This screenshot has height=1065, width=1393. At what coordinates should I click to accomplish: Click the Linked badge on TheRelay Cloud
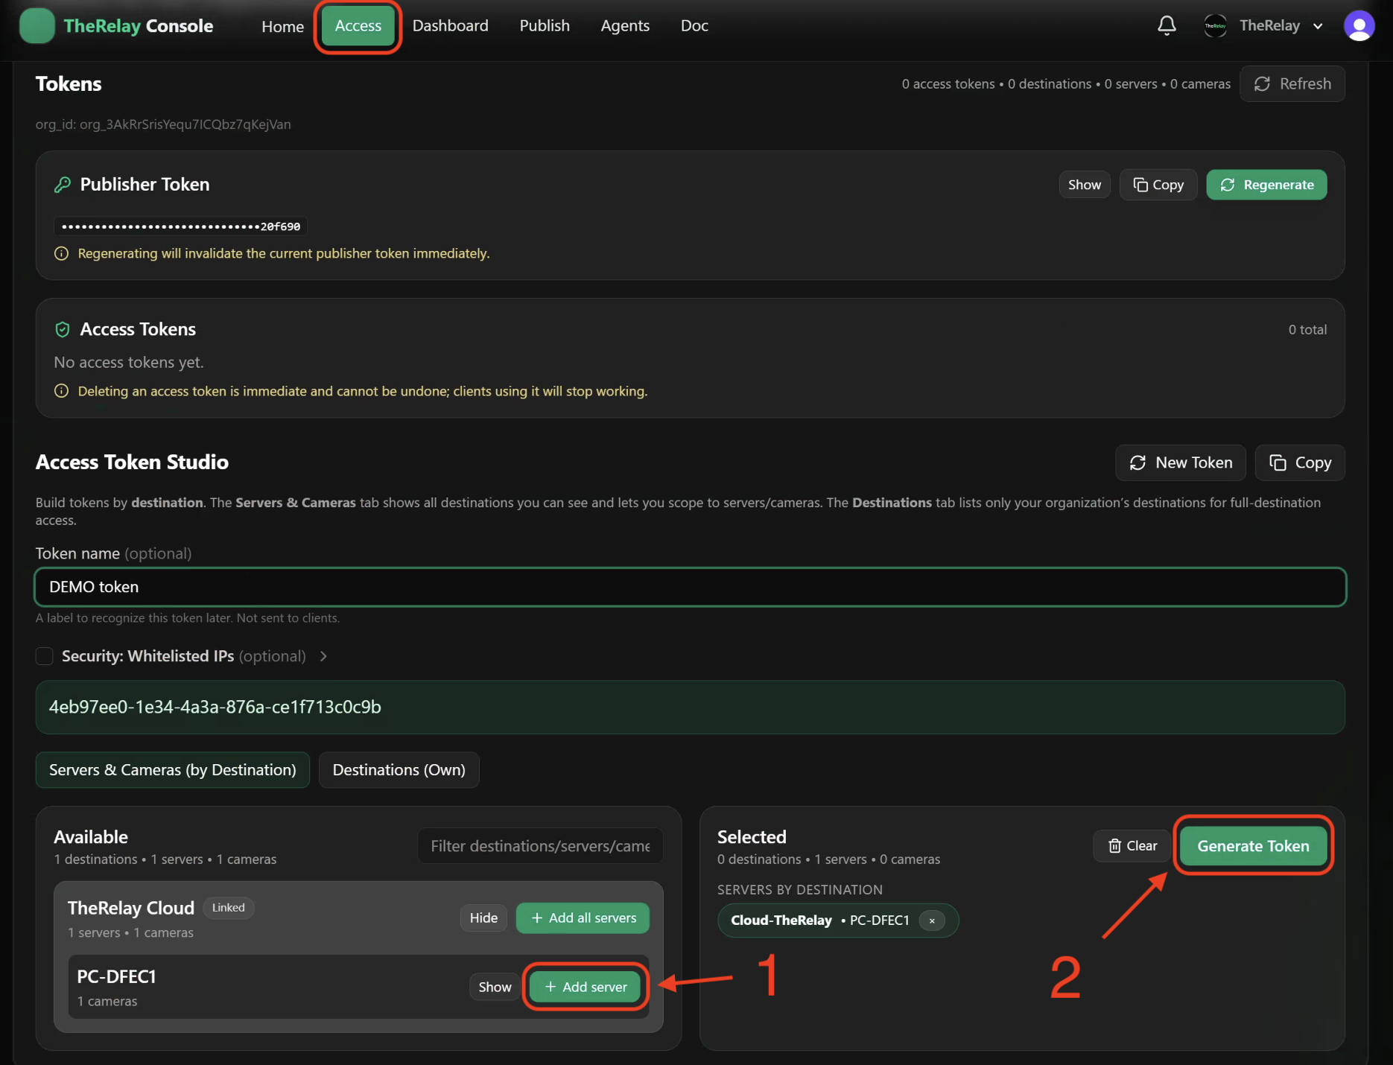[228, 908]
